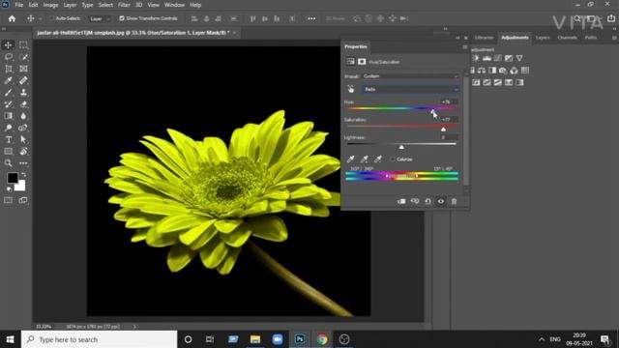Select the Path Selection arrow tool

point(23,139)
